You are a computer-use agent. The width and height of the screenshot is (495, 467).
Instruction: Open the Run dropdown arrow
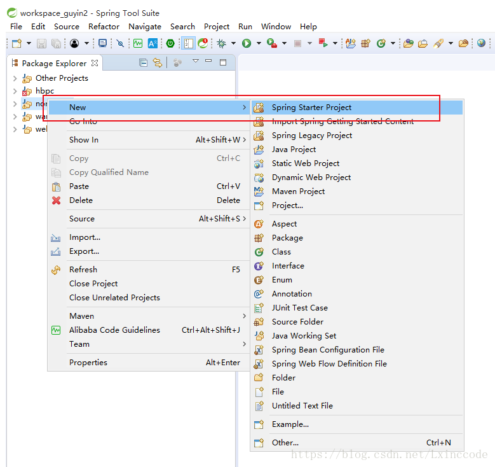[x=259, y=43]
